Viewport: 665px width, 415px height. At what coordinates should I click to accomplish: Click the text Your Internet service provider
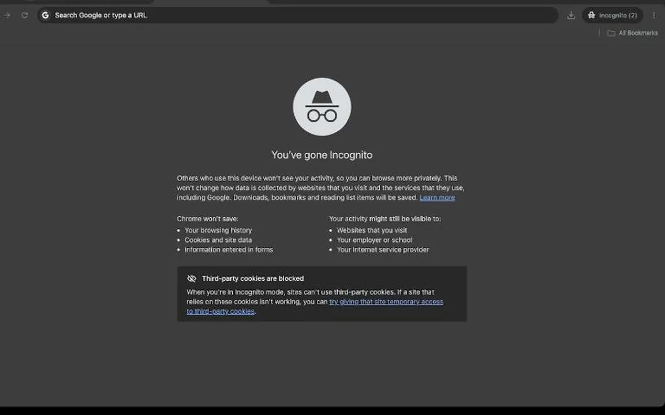pos(383,250)
